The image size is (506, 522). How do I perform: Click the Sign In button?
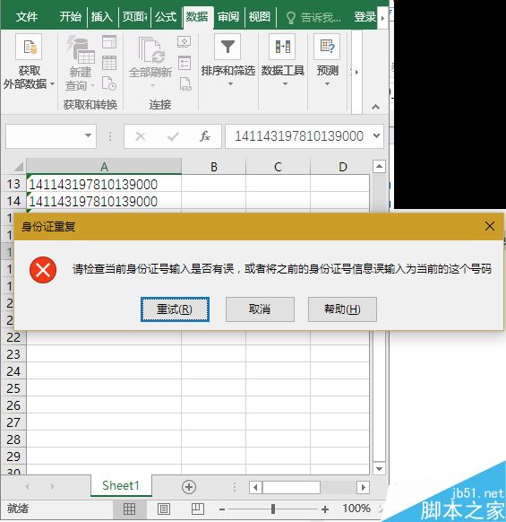tap(364, 17)
